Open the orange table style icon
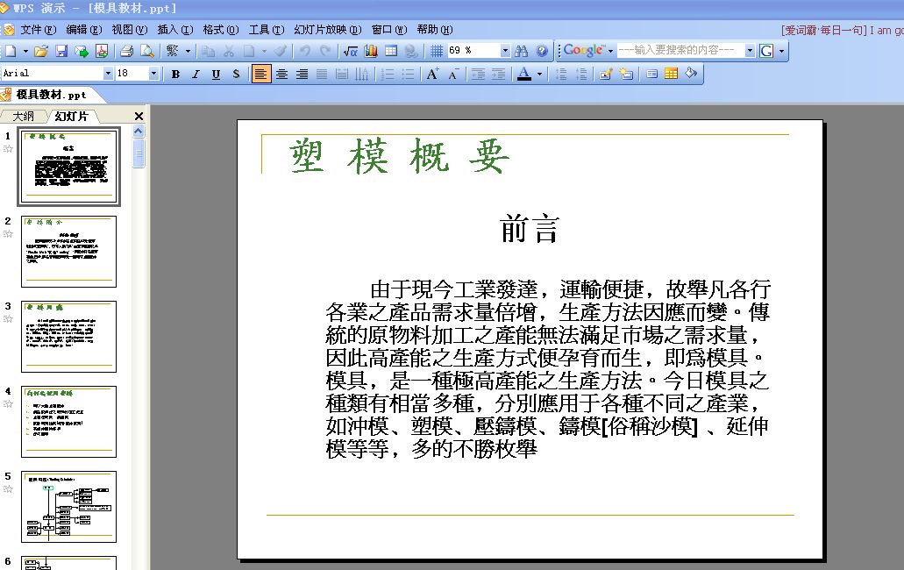Image resolution: width=904 pixels, height=570 pixels. click(x=671, y=74)
